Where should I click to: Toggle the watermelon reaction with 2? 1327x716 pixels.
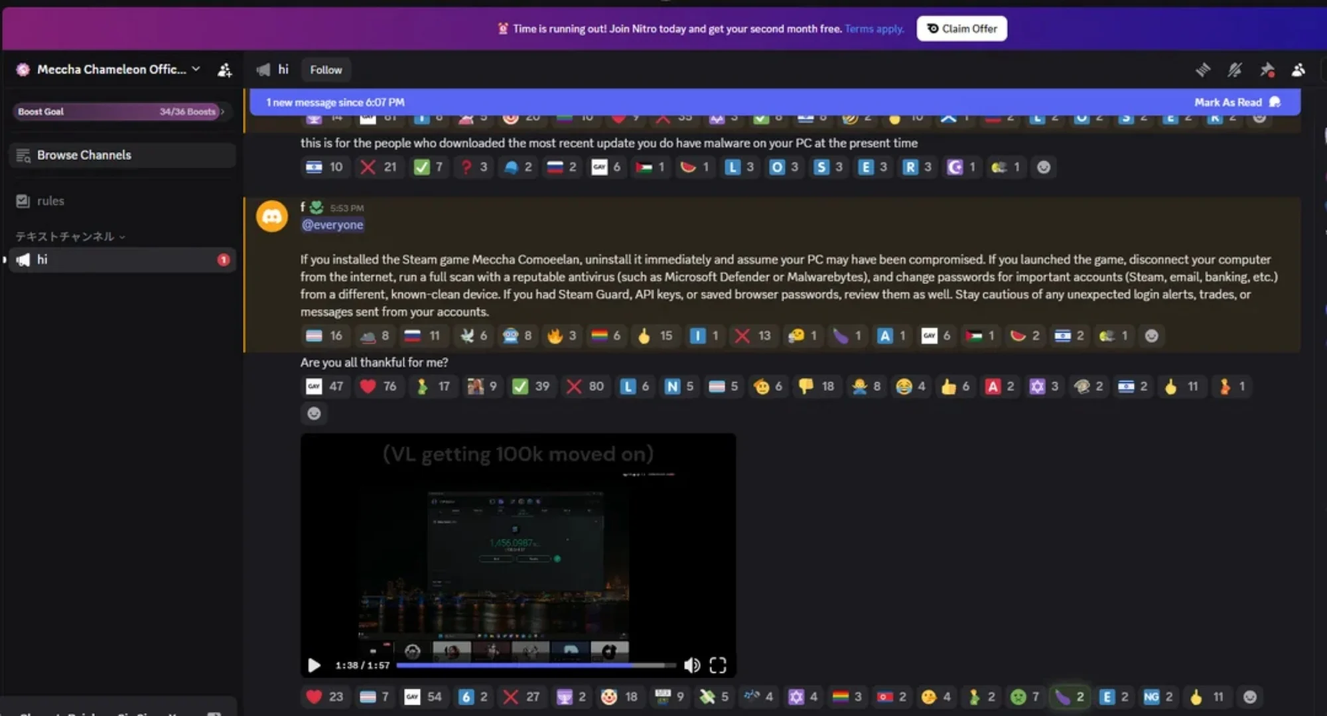pyautogui.click(x=1025, y=336)
